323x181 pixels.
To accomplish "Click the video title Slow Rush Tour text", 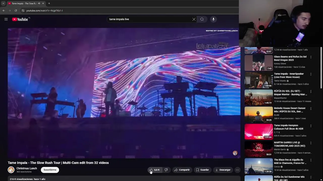I will point(58,163).
